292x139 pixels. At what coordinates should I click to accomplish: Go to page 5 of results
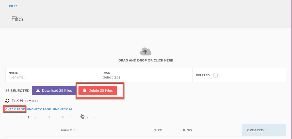[56, 117]
